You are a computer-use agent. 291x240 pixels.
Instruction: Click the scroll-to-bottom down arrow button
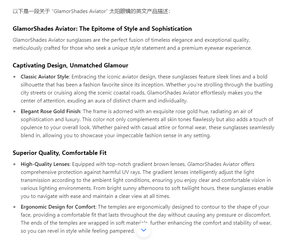point(144,230)
